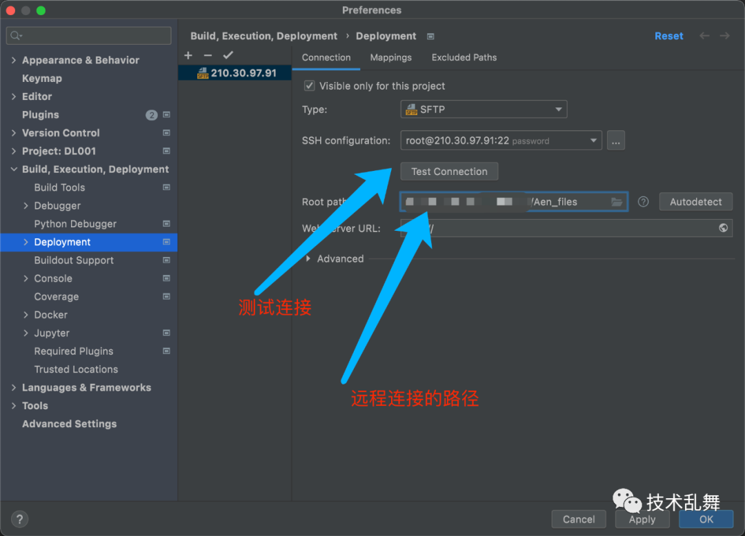Select Buildout Support in the tree

point(74,260)
